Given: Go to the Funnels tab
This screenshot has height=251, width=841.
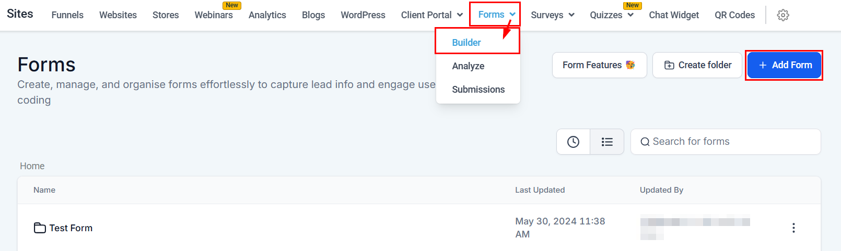Looking at the screenshot, I should (x=67, y=15).
